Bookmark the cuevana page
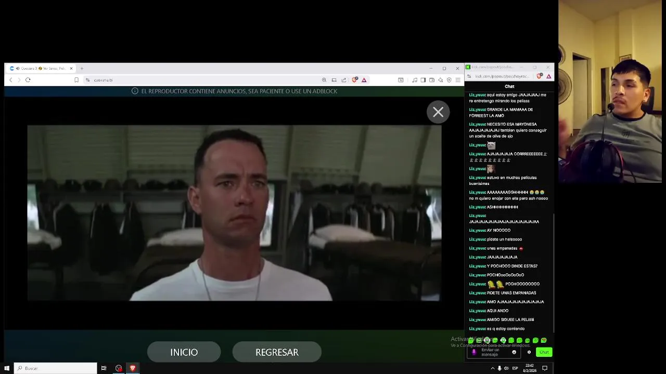 pyautogui.click(x=76, y=80)
